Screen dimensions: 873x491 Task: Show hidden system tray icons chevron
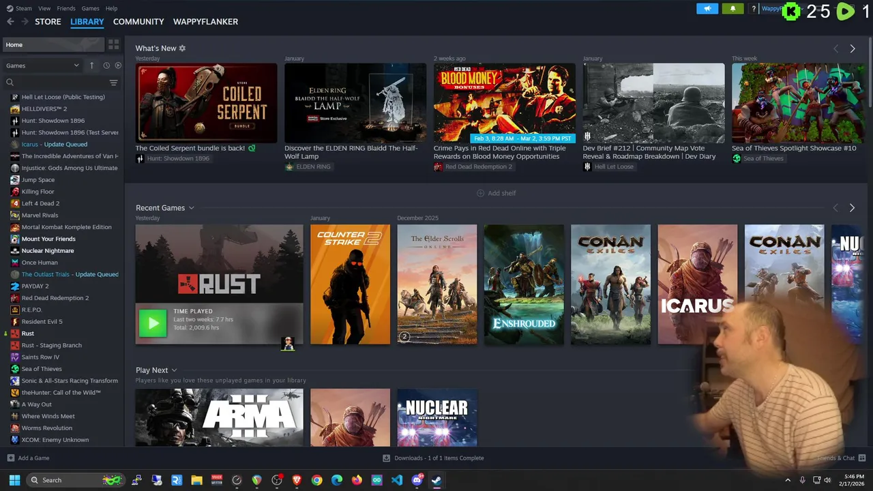coord(788,480)
